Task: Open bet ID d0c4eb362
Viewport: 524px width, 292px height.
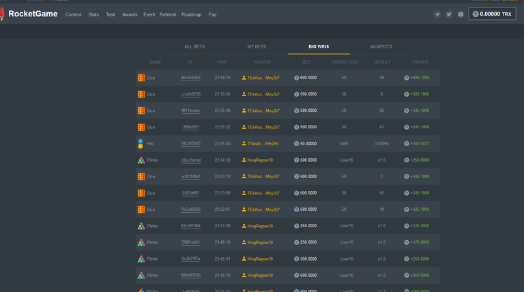Action: (x=190, y=78)
